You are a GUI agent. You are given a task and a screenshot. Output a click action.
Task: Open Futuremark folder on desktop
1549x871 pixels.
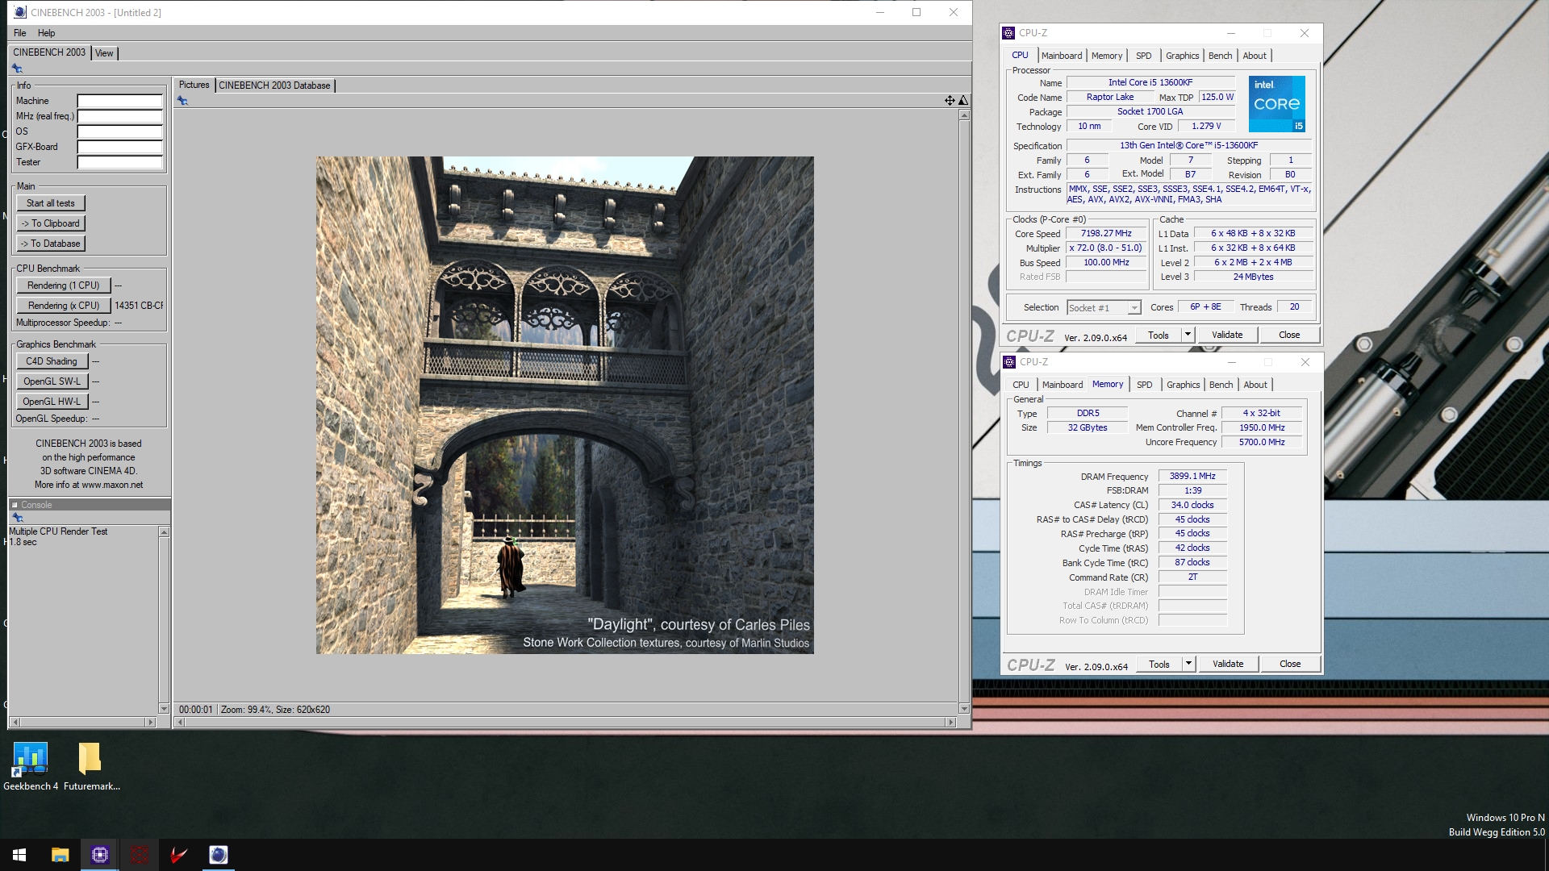tap(91, 766)
